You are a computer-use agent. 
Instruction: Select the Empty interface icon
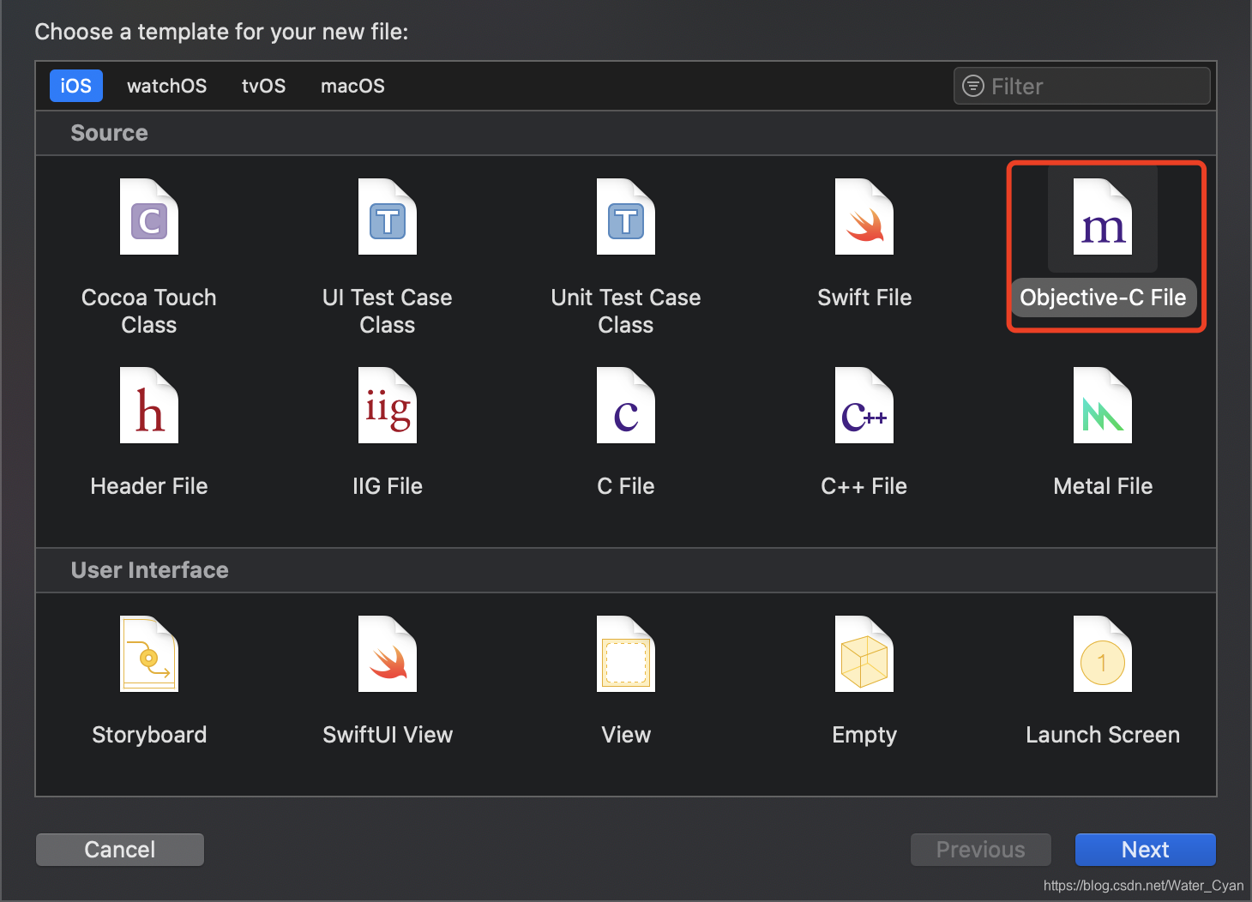coord(864,654)
